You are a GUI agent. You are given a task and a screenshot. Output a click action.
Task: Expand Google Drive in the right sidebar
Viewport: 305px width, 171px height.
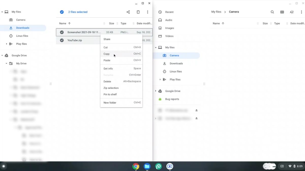156,91
